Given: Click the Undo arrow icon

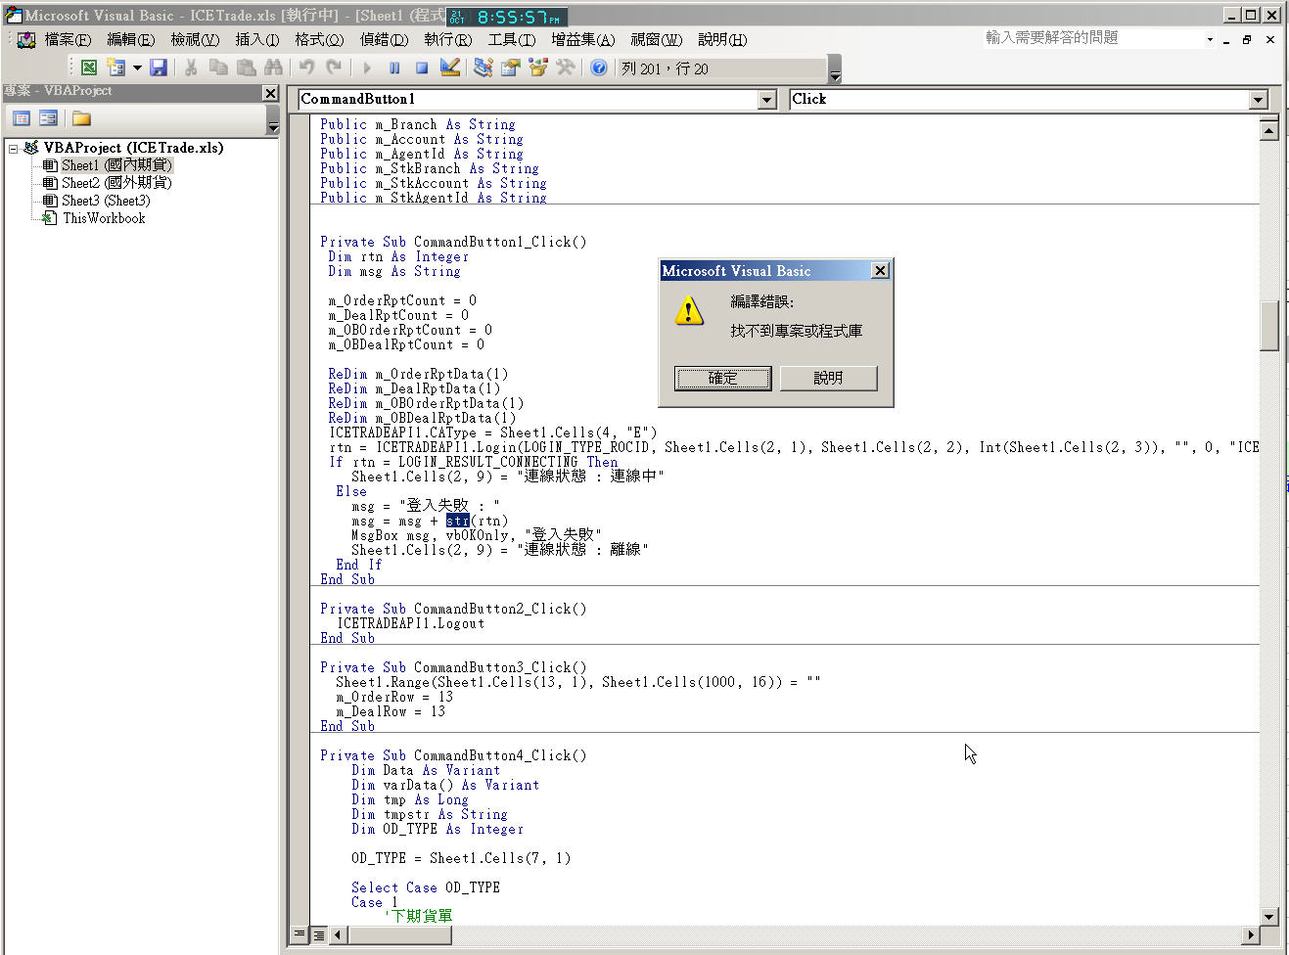Looking at the screenshot, I should tap(306, 68).
